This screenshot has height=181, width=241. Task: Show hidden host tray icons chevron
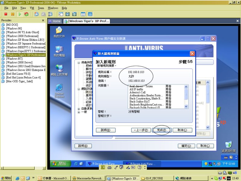click(x=212, y=178)
